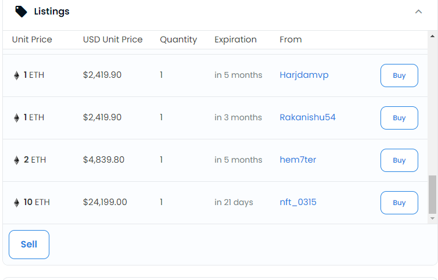The image size is (438, 280).
Task: Click the '10 ETH' unit price
Action: click(37, 202)
